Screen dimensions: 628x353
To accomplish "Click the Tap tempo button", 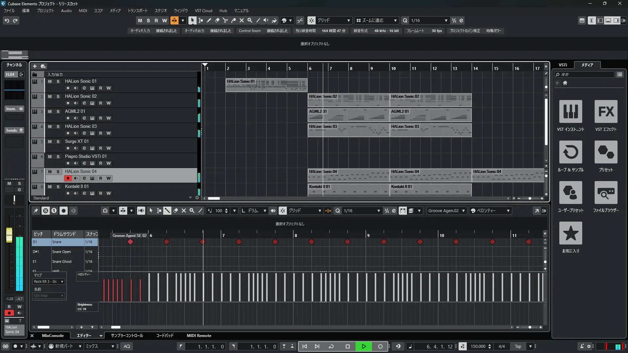I will coord(518,346).
